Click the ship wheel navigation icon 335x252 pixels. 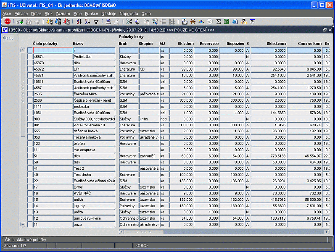coord(193,21)
